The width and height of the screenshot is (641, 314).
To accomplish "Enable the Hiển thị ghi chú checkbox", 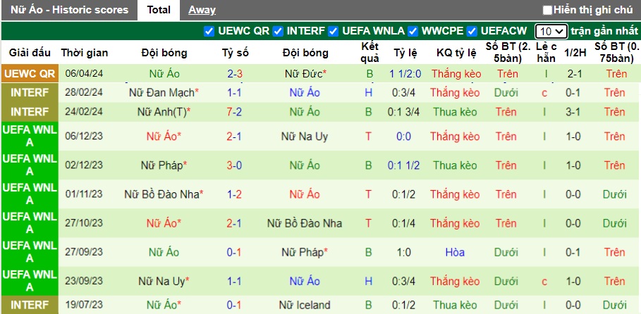I will (x=548, y=10).
